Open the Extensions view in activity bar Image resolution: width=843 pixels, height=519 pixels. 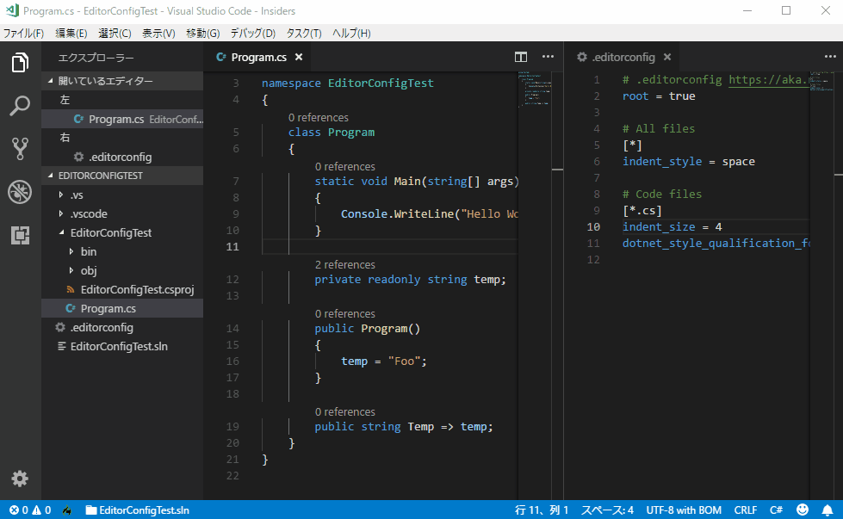[20, 235]
